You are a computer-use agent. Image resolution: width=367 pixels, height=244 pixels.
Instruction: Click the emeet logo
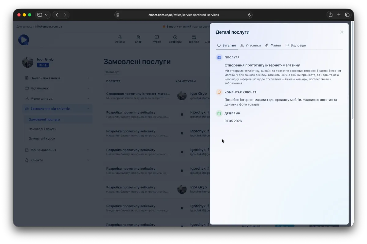pyautogui.click(x=24, y=40)
